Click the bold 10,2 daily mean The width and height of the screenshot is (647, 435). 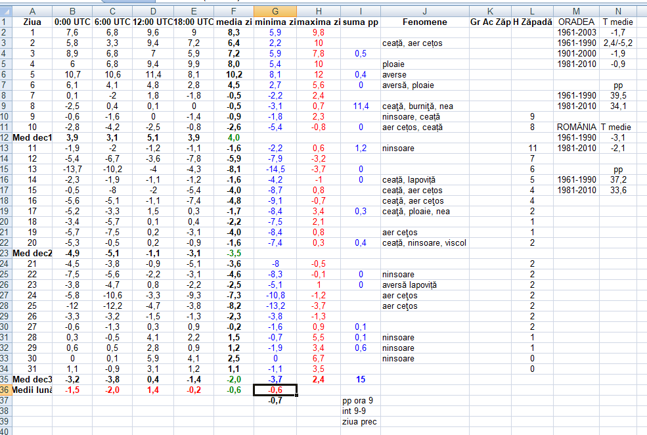point(234,75)
